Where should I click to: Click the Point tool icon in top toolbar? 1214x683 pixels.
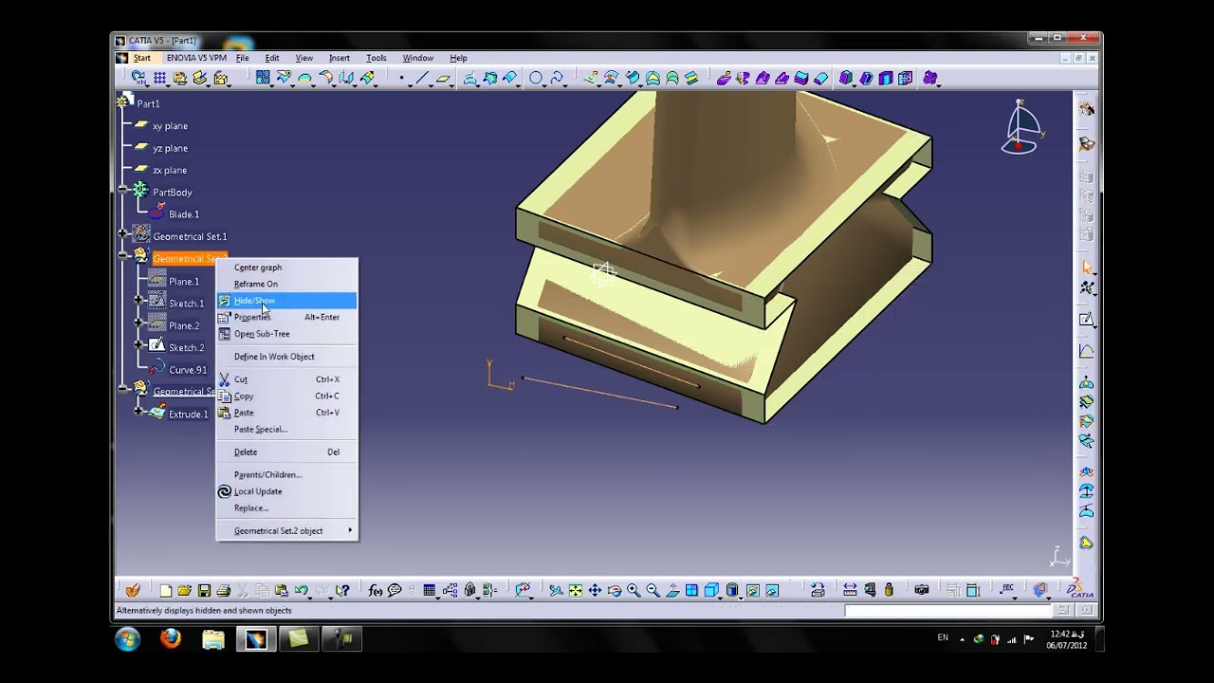[x=402, y=78]
